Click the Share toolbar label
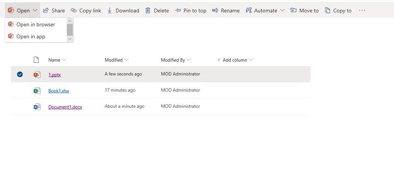Screen dimensions: 394x187 pyautogui.click(x=58, y=11)
